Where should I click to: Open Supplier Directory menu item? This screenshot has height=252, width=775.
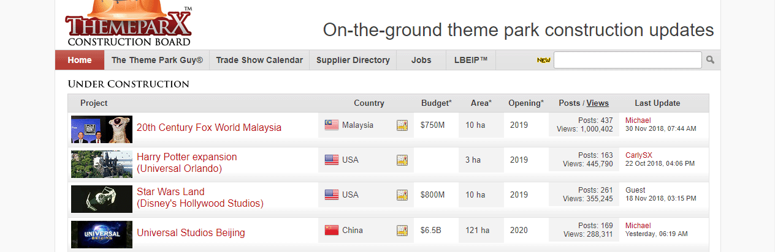353,60
